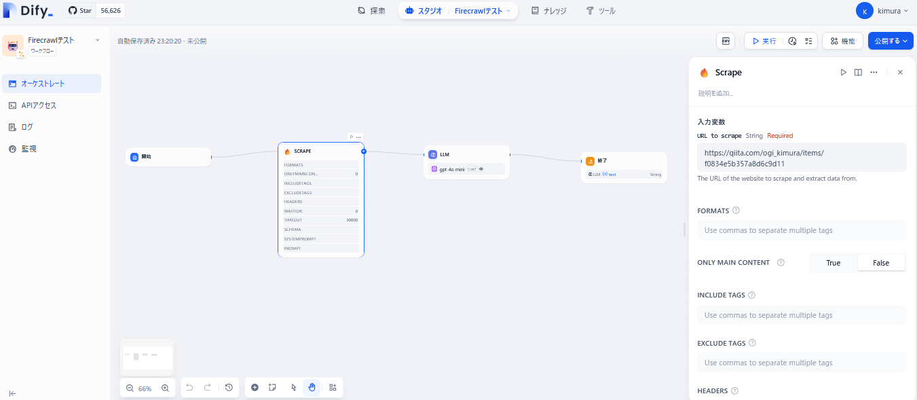The width and height of the screenshot is (917, 400).
Task: Set ONLY MAIN CONTENT to False
Action: pos(881,263)
